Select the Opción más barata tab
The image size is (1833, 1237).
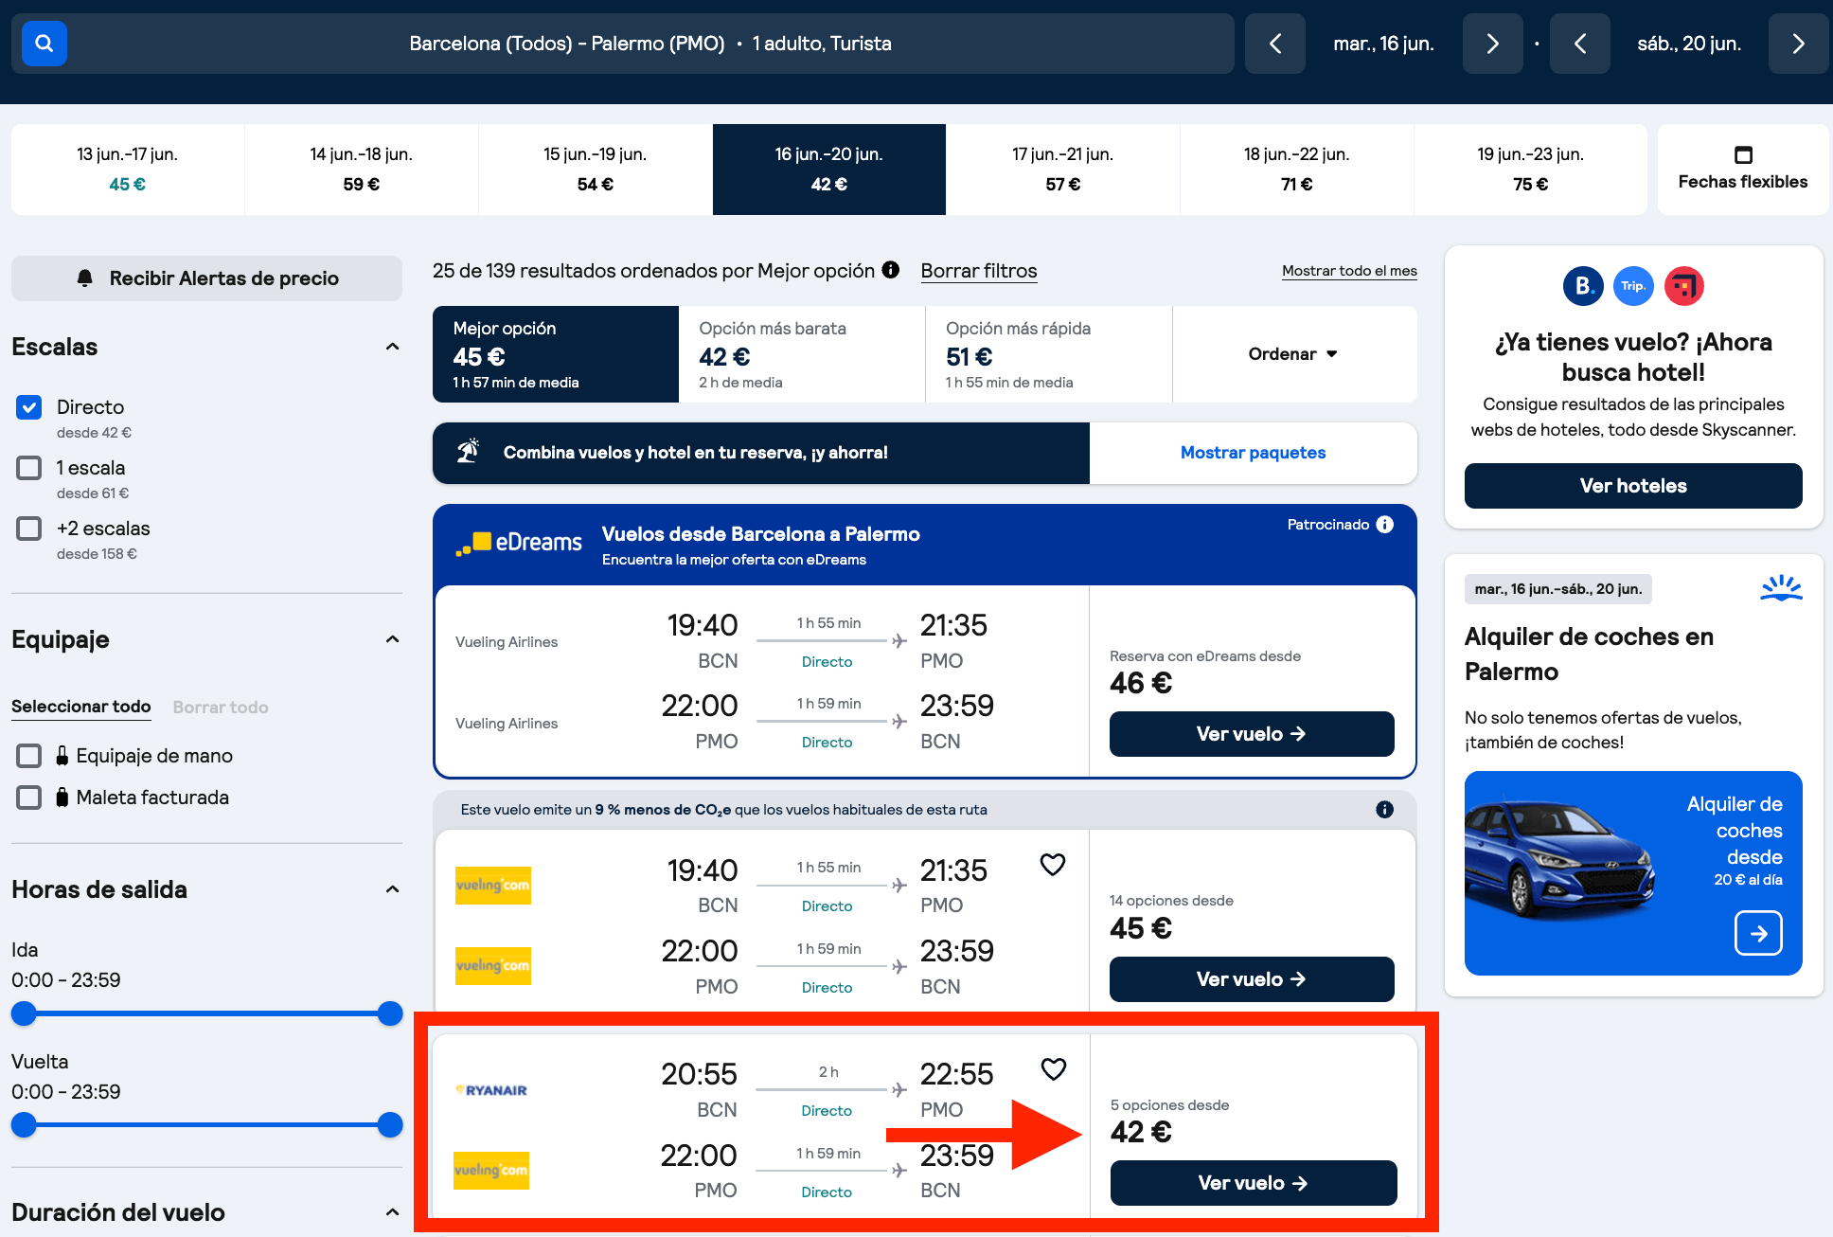click(802, 354)
